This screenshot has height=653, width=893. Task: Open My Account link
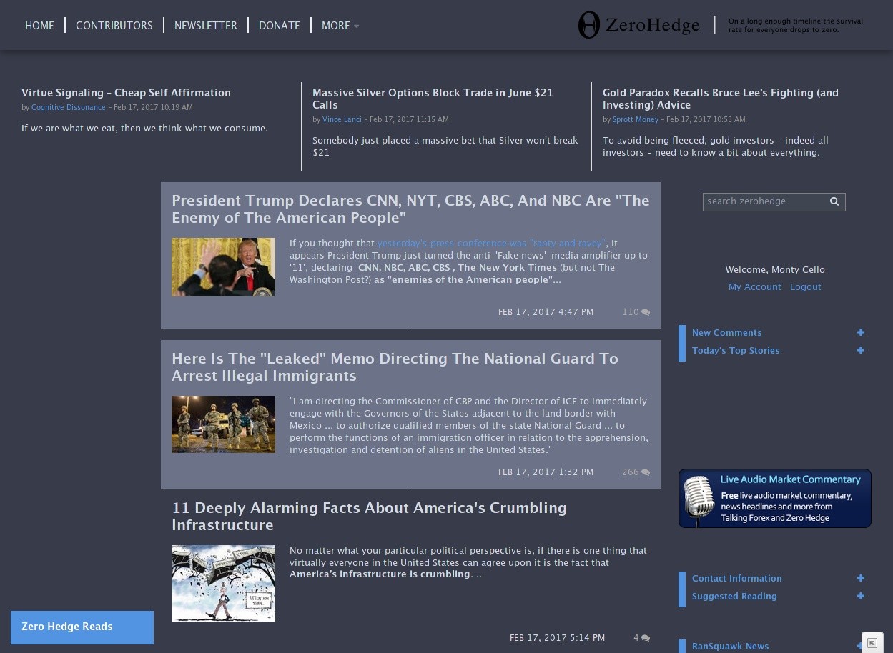[755, 286]
